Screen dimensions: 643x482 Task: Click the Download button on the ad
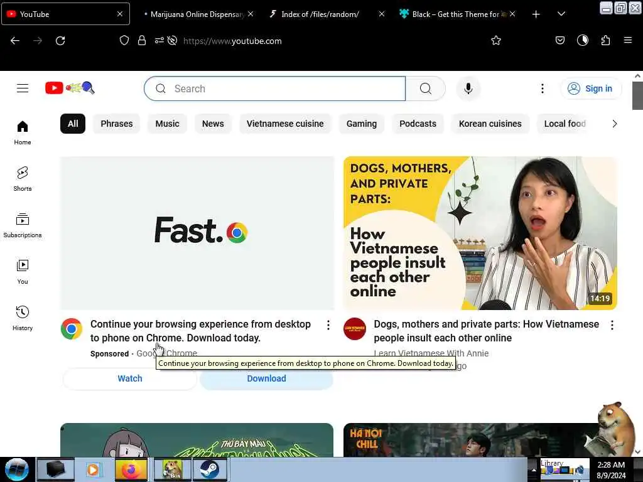coord(266,378)
